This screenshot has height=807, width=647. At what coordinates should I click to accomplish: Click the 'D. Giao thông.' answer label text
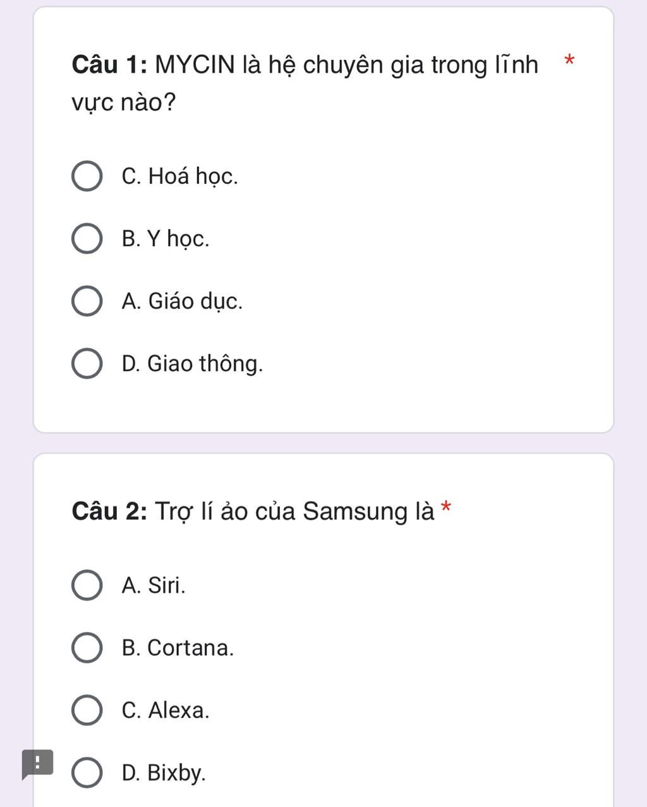[x=192, y=364]
